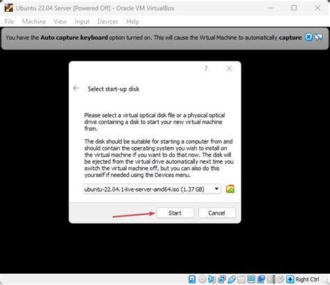Viewport: 330px width, 285px height.
Task: Click the back arrow in start-up disk dialog
Action: [76, 88]
